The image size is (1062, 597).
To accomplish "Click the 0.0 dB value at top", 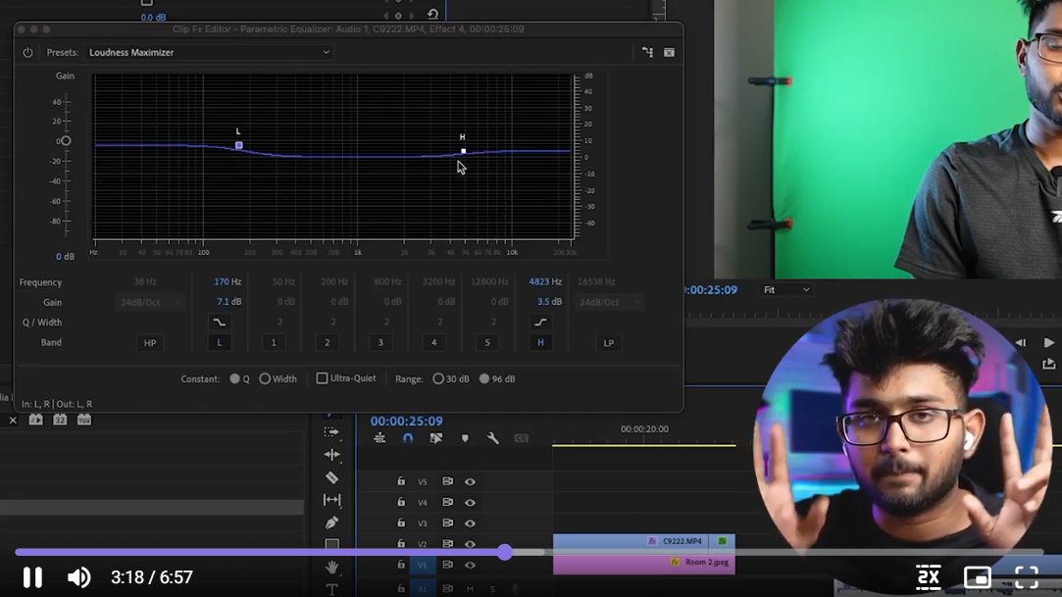I will pos(153,17).
